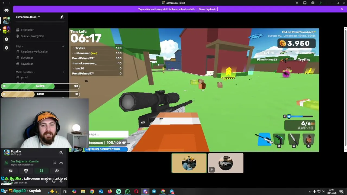This screenshot has width=347, height=195.
Task: Collapse the Metin Kanalları category
Action: [25, 72]
